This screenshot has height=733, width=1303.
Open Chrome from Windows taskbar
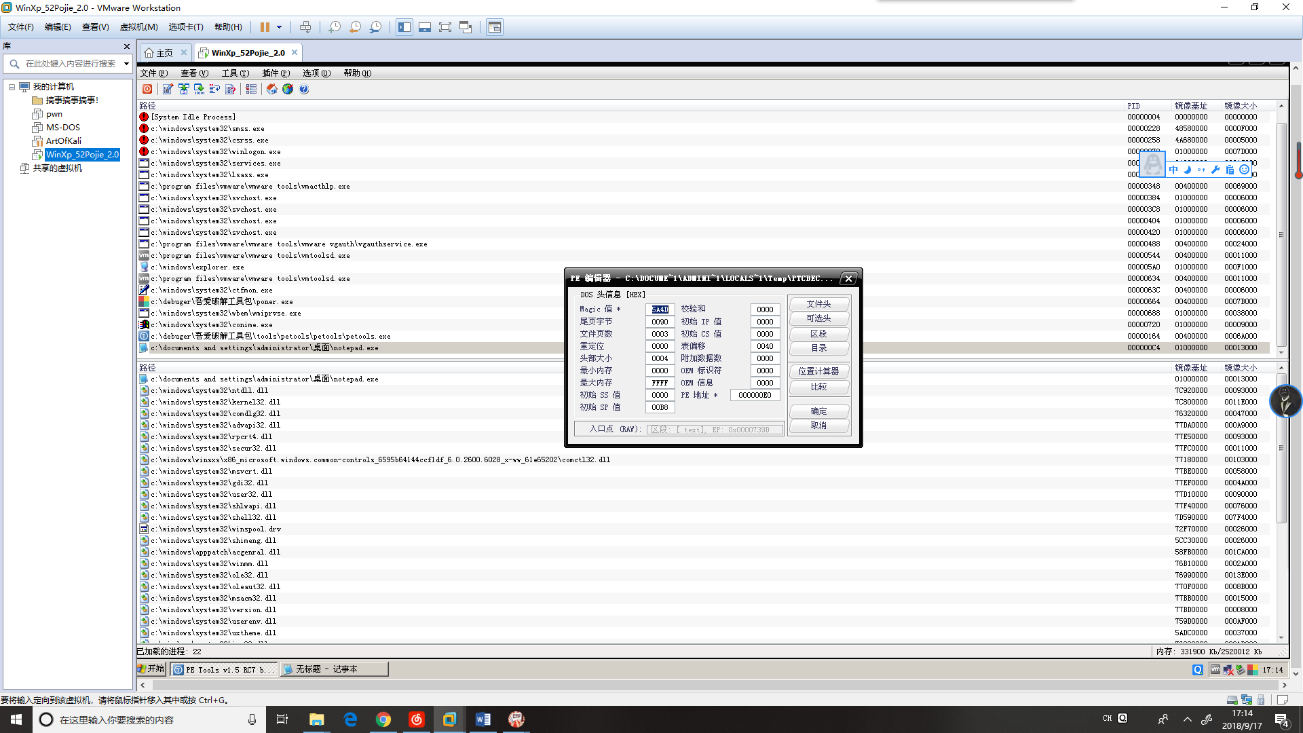(383, 719)
